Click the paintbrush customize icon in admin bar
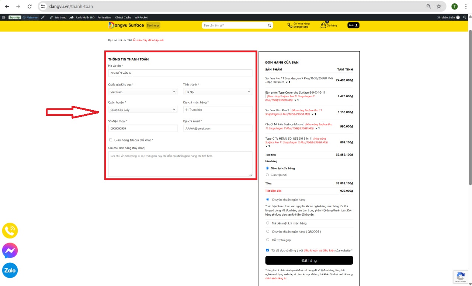 [43, 17]
